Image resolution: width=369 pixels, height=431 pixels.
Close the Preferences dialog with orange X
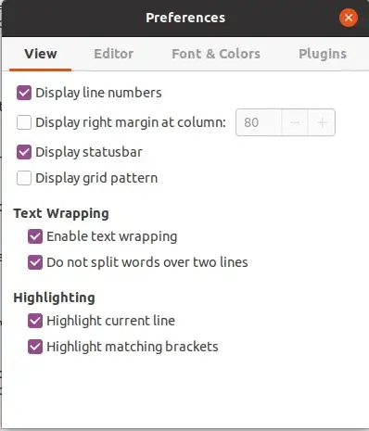[349, 18]
